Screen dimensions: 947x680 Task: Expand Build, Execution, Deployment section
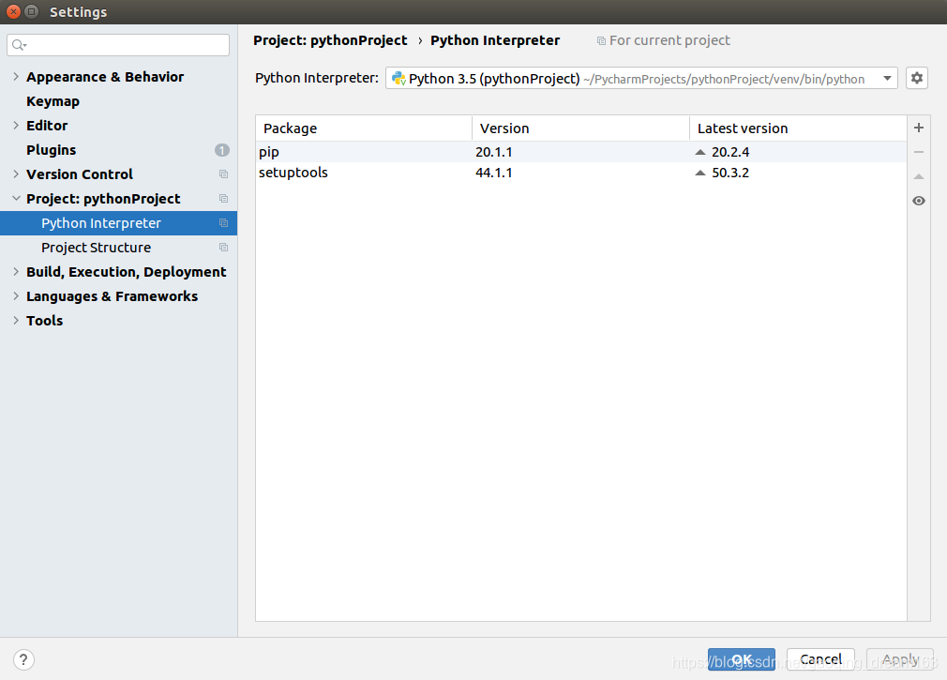(x=16, y=272)
